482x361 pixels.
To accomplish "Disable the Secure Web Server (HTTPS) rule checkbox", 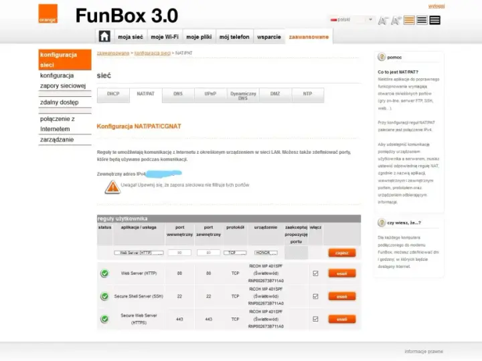I will (315, 319).
